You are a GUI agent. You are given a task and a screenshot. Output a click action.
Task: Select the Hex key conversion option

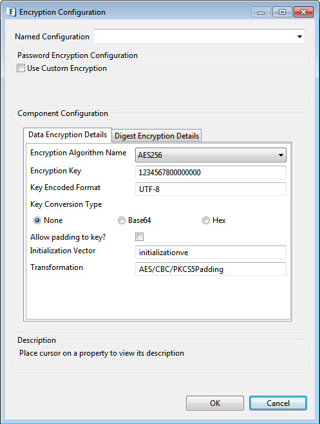point(206,220)
